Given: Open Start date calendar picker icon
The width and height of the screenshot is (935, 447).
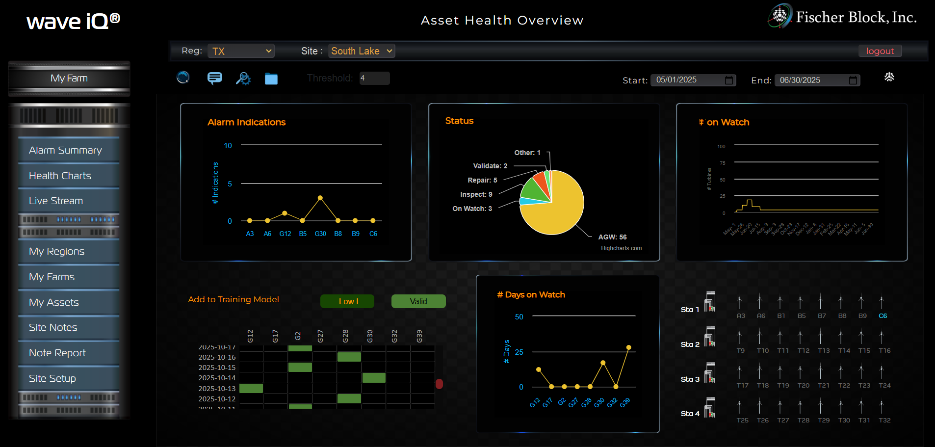Looking at the screenshot, I should click(x=729, y=80).
